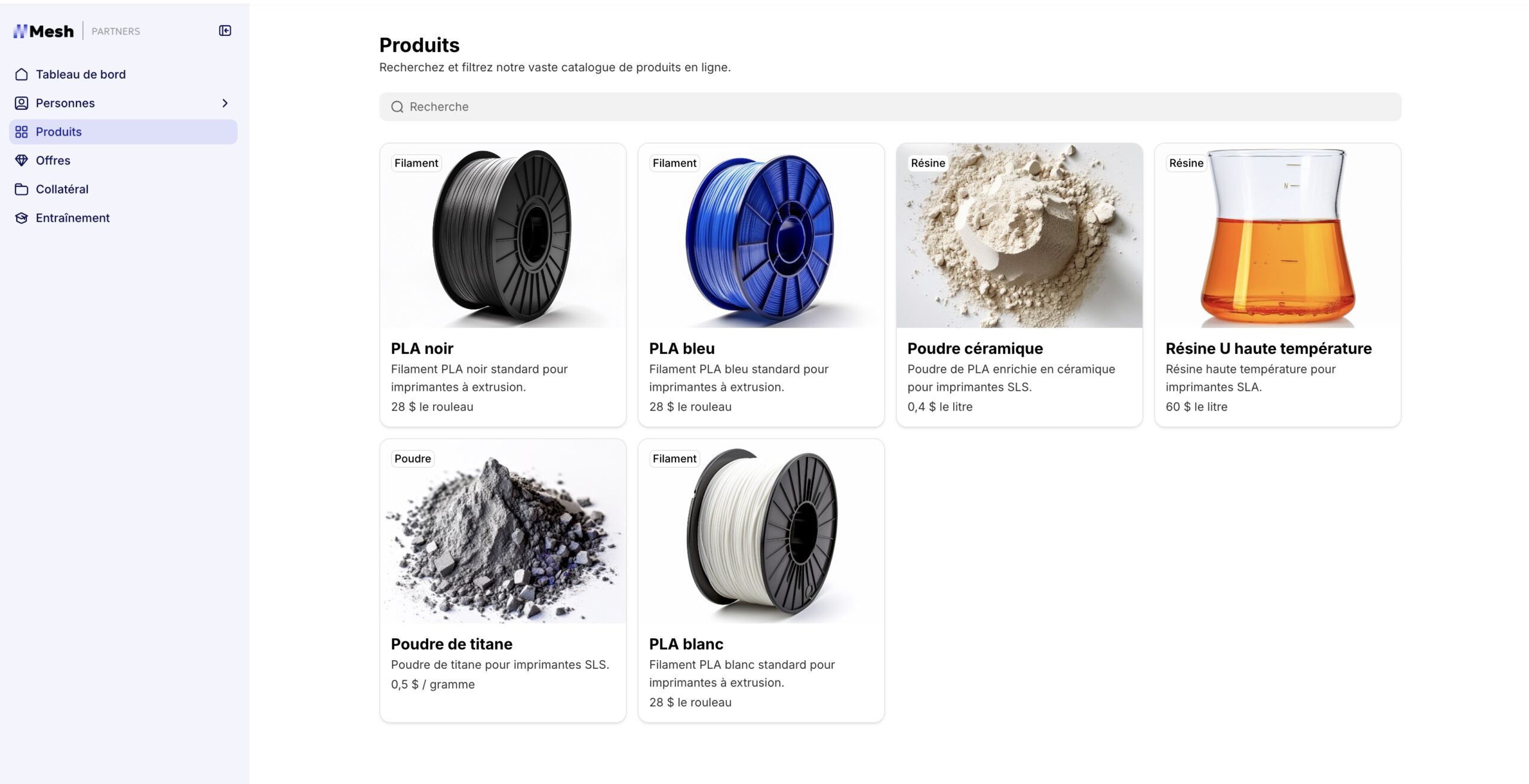1529x784 pixels.
Task: Open the PLA noir product title
Action: pos(422,348)
